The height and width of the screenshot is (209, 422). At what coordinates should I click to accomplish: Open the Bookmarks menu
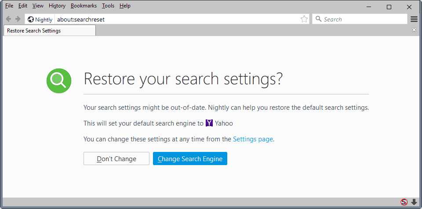84,6
